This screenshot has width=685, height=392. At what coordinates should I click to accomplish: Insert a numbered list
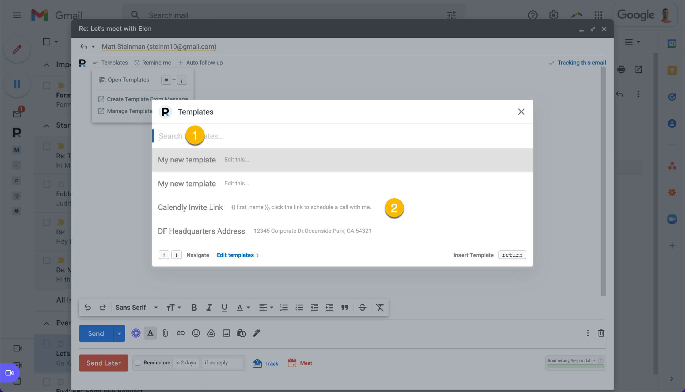pyautogui.click(x=284, y=307)
